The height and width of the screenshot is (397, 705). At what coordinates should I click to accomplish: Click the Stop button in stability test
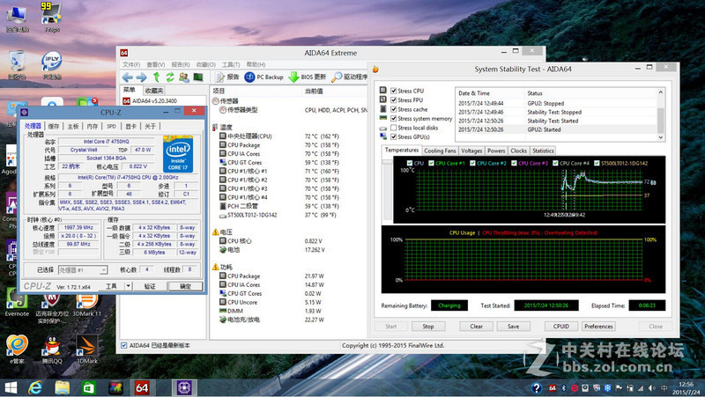tap(428, 326)
